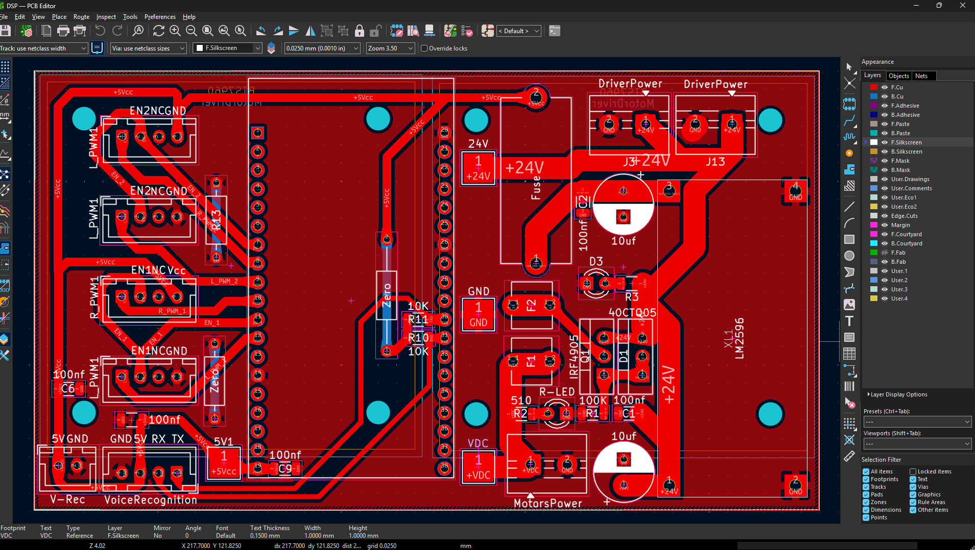The height and width of the screenshot is (550, 975).
Task: Select the Draw circle tool
Action: pyautogui.click(x=849, y=256)
